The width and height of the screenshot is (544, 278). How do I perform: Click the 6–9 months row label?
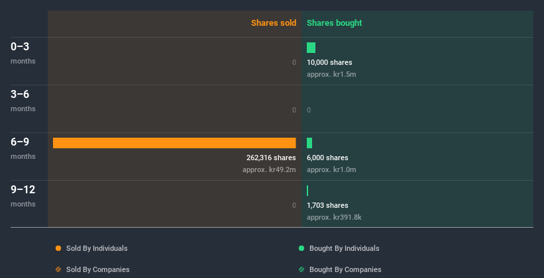(x=23, y=148)
